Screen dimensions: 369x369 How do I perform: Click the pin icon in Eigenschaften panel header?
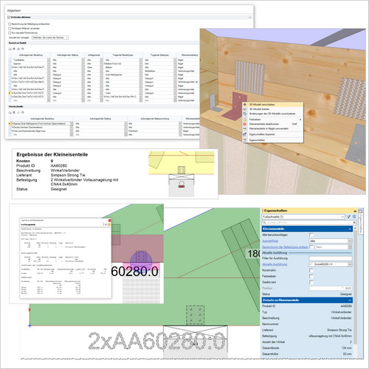click(355, 211)
